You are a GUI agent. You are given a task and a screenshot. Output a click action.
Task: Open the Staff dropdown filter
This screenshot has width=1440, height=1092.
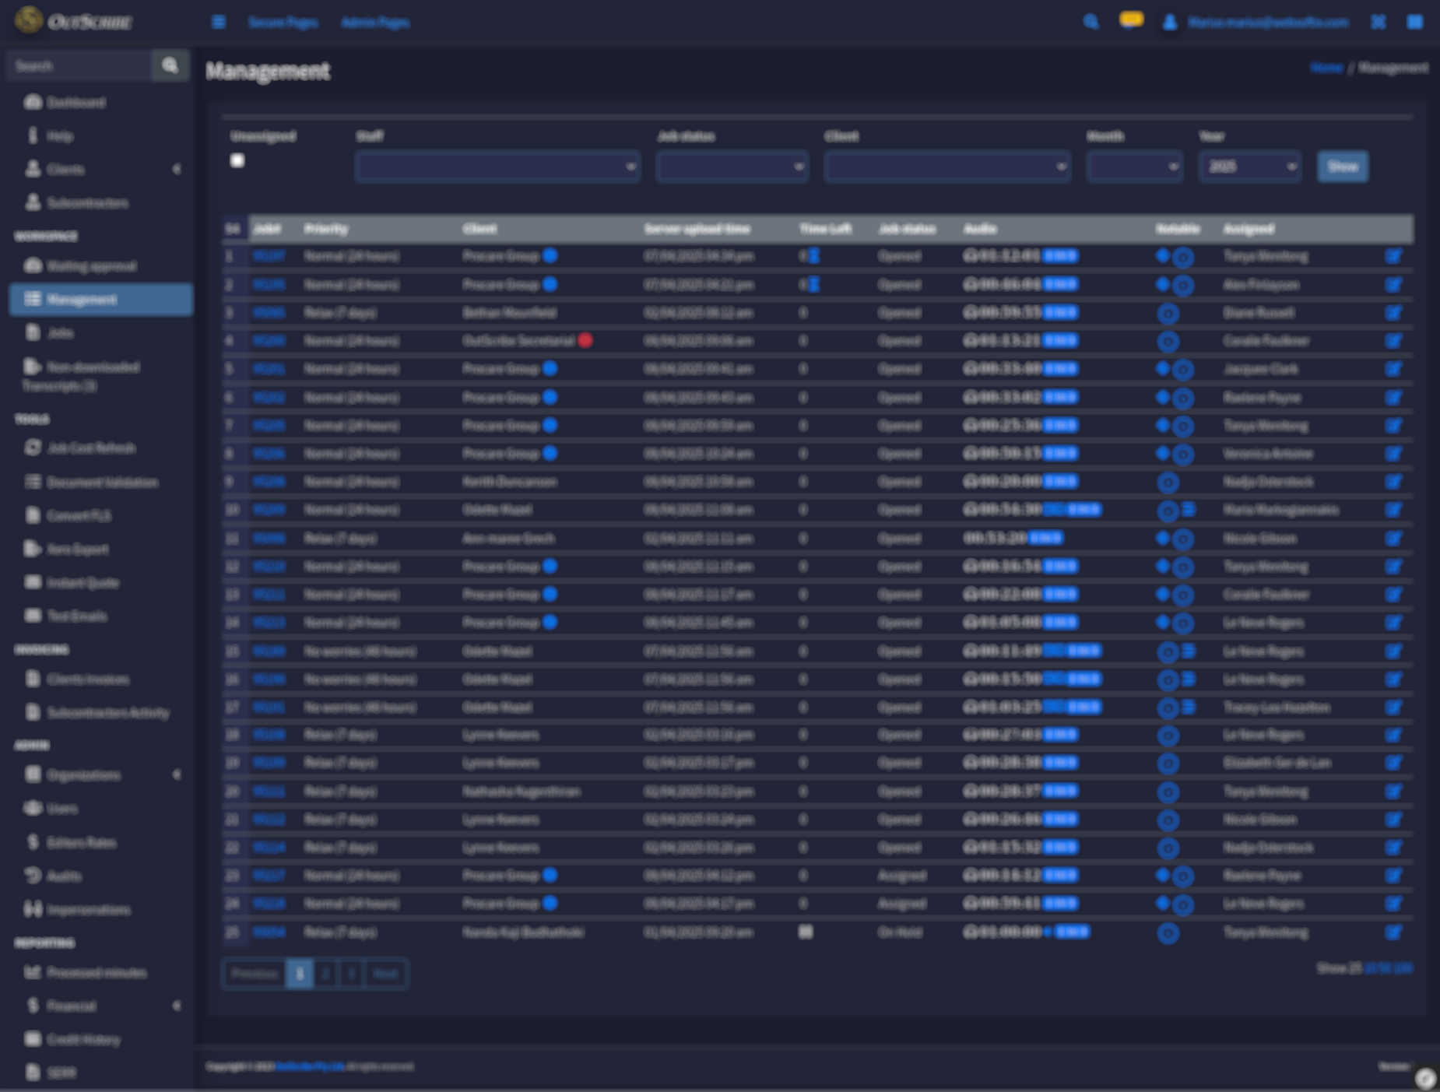click(497, 167)
